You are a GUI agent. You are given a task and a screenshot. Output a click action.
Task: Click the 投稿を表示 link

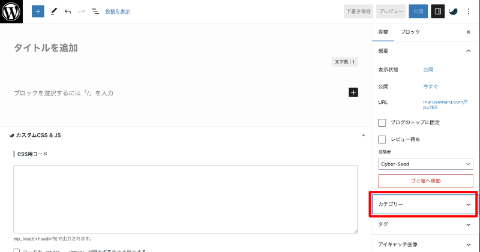pos(118,11)
